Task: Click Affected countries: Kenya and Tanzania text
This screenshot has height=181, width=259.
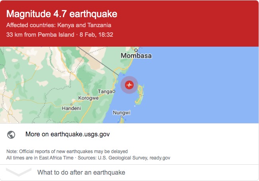Action: coord(58,25)
